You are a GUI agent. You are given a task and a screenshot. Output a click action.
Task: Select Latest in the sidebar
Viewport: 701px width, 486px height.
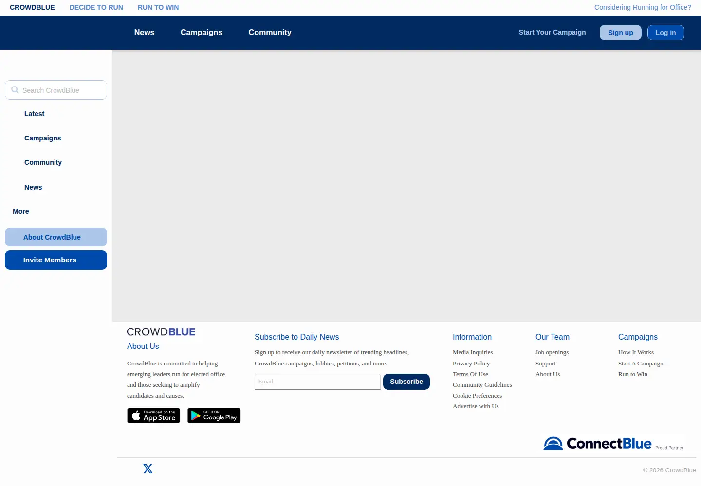pos(35,114)
